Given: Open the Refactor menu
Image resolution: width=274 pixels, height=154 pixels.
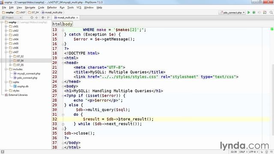Looking at the screenshot, I should [52, 8].
